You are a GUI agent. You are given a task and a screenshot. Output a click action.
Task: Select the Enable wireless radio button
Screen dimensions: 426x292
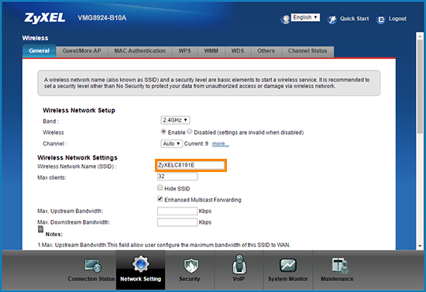pyautogui.click(x=163, y=132)
